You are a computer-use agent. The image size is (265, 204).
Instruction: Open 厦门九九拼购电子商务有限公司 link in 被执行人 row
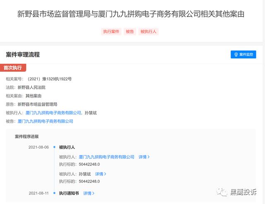53,113
